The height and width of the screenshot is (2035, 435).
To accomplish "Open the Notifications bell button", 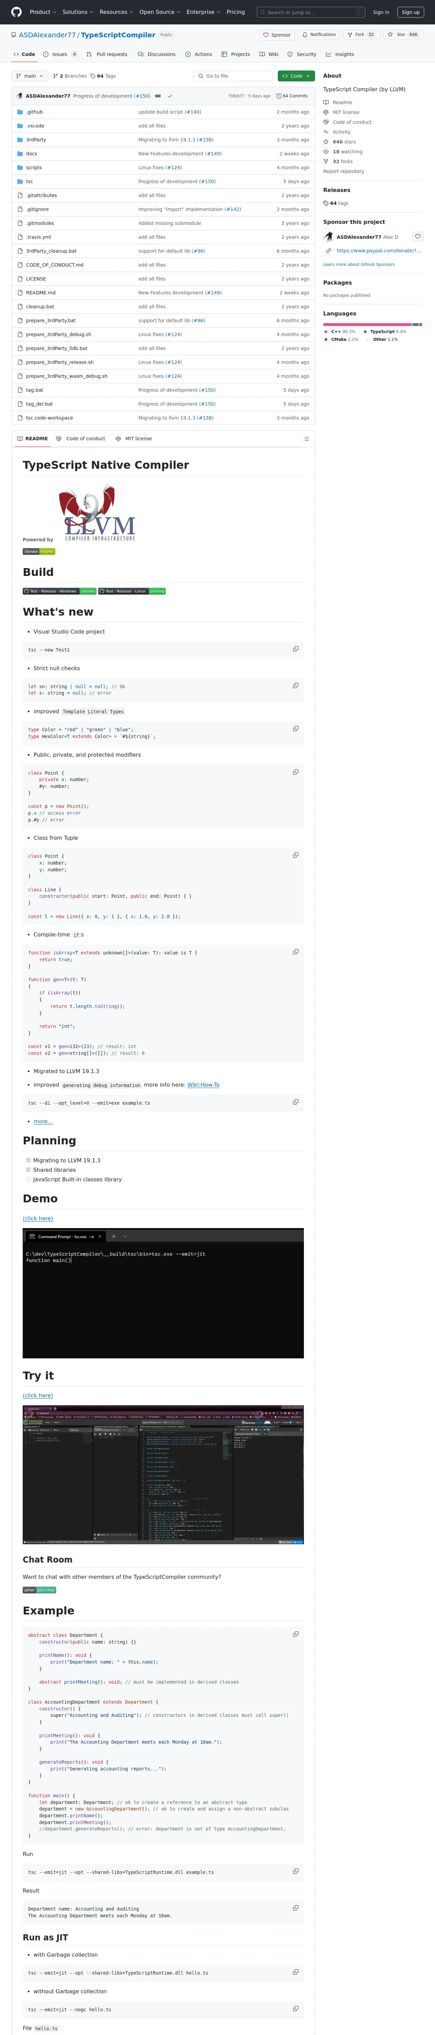I will (x=319, y=35).
